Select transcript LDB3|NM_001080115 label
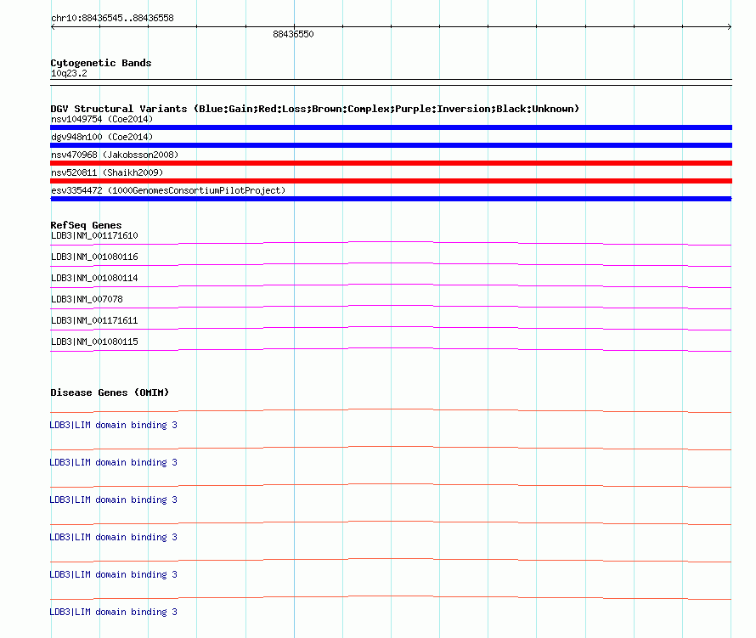This screenshot has height=638, width=756. (x=94, y=342)
